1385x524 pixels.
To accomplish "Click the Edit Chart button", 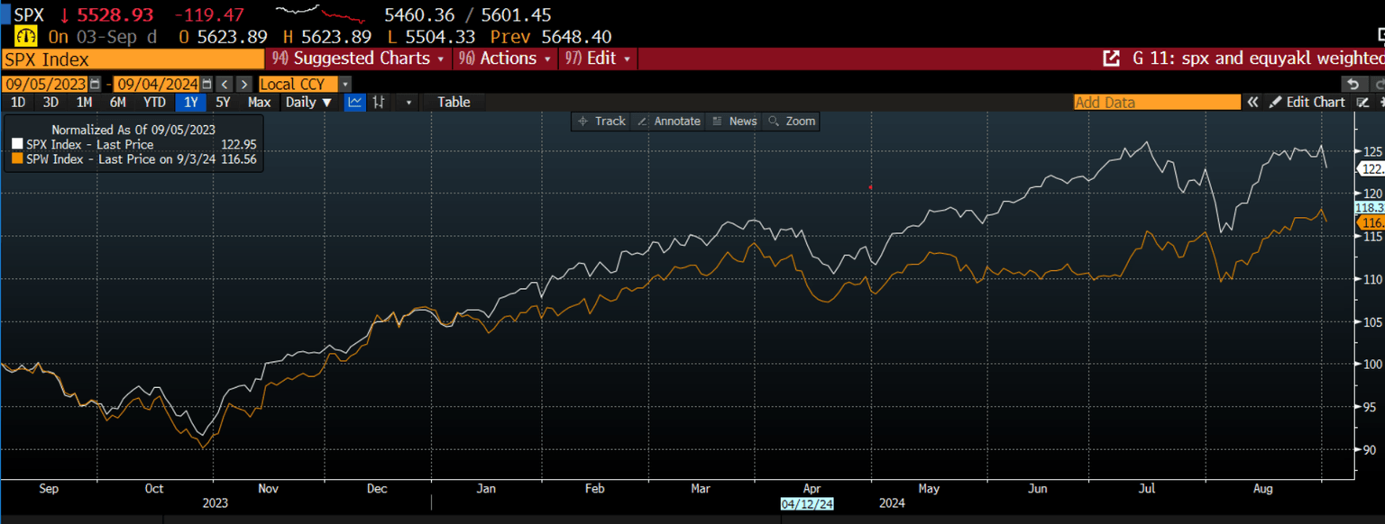I will coord(1307,103).
